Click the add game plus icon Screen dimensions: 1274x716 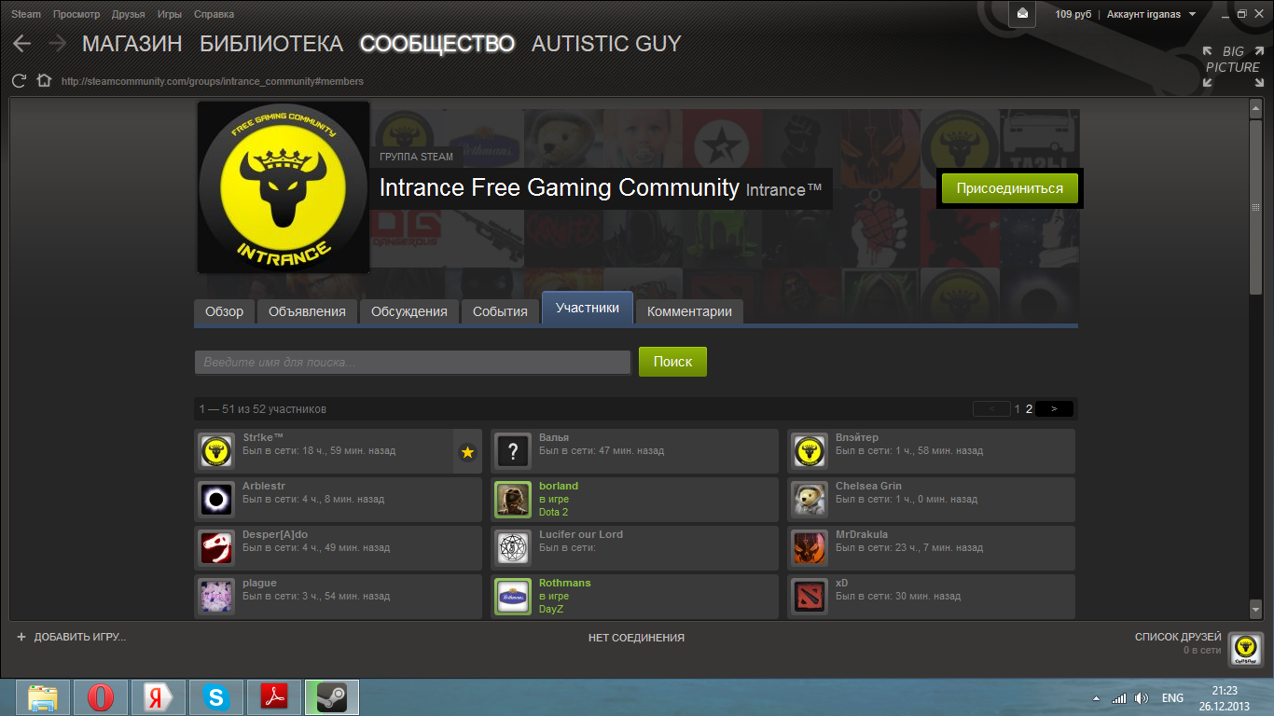pos(21,637)
